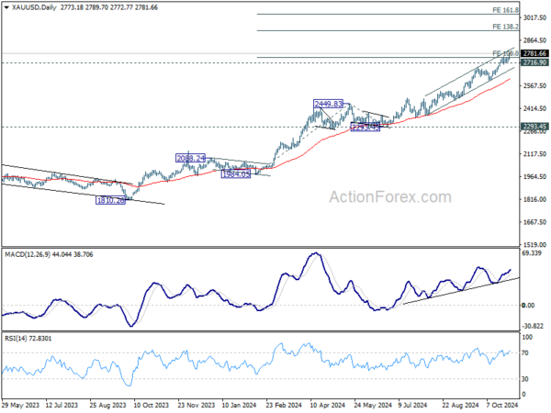Viewport: 551px width, 413px height.
Task: Click the 1816.00 price axis value
Action: [534, 199]
